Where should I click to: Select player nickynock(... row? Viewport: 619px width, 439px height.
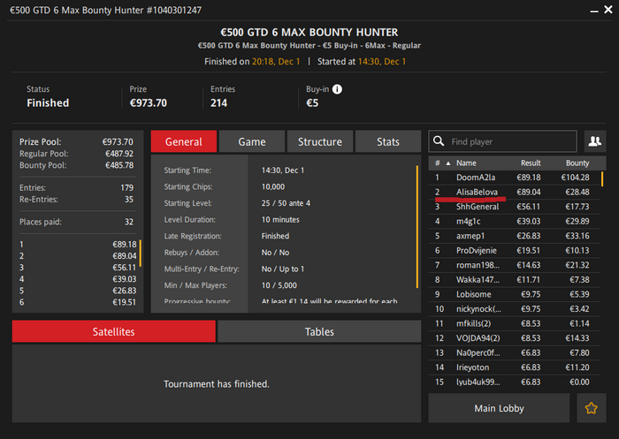point(514,309)
